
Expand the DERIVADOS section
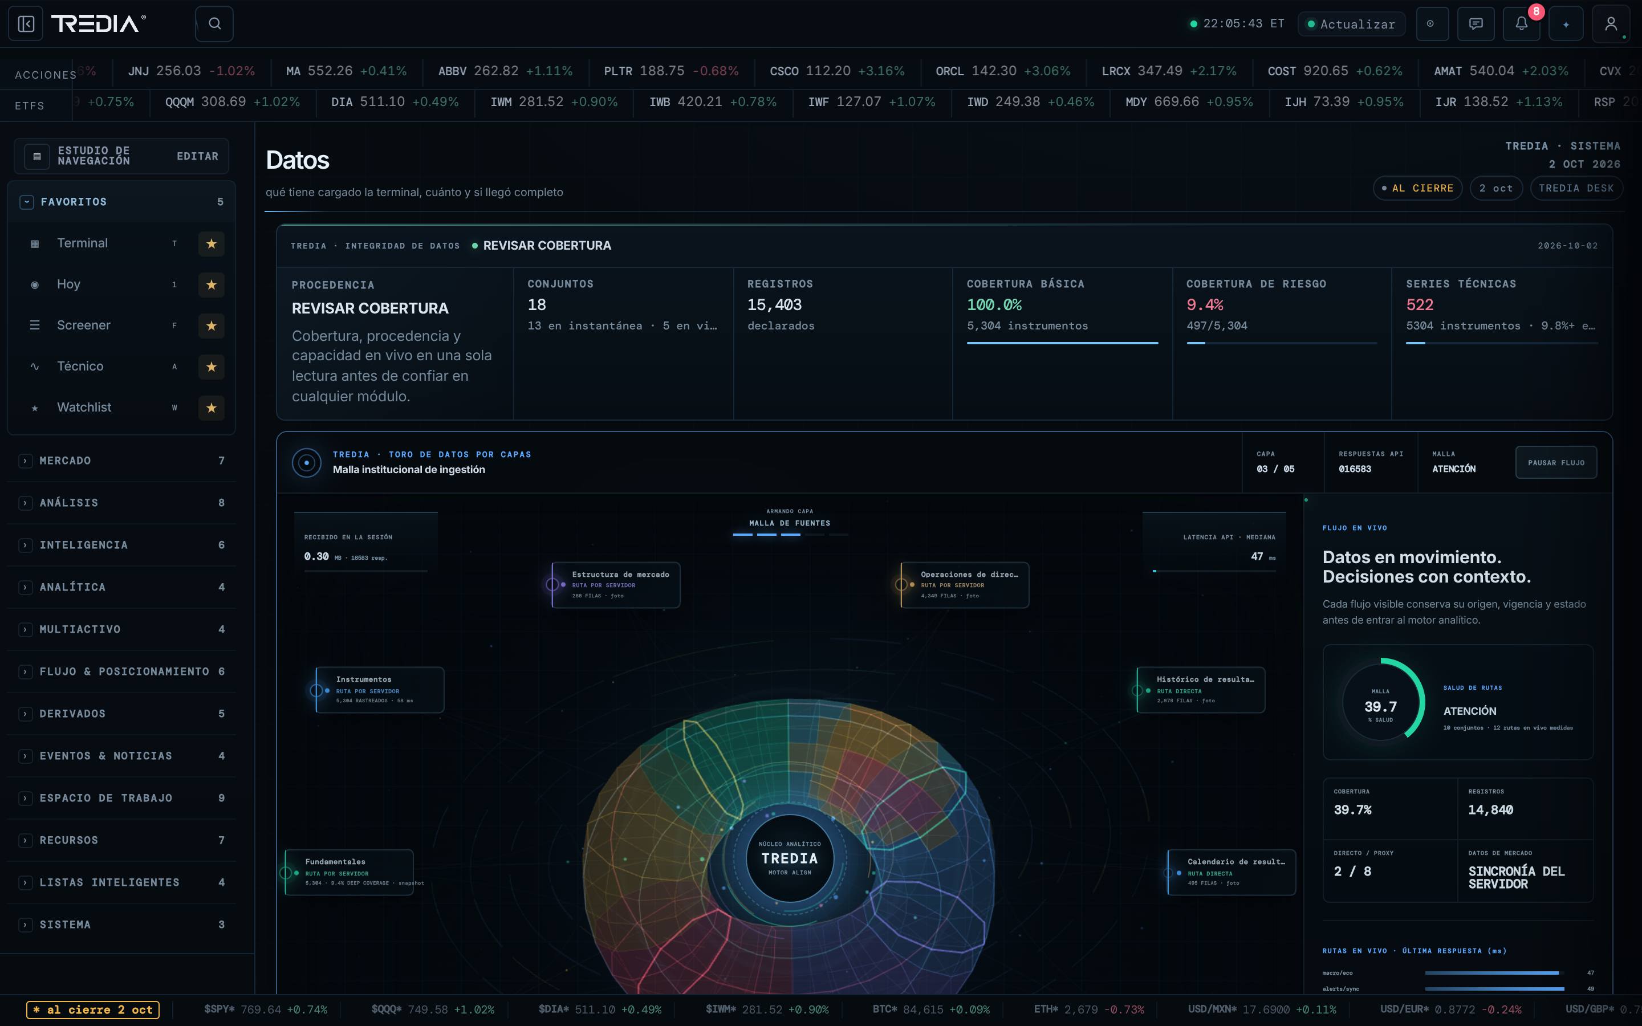click(121, 714)
